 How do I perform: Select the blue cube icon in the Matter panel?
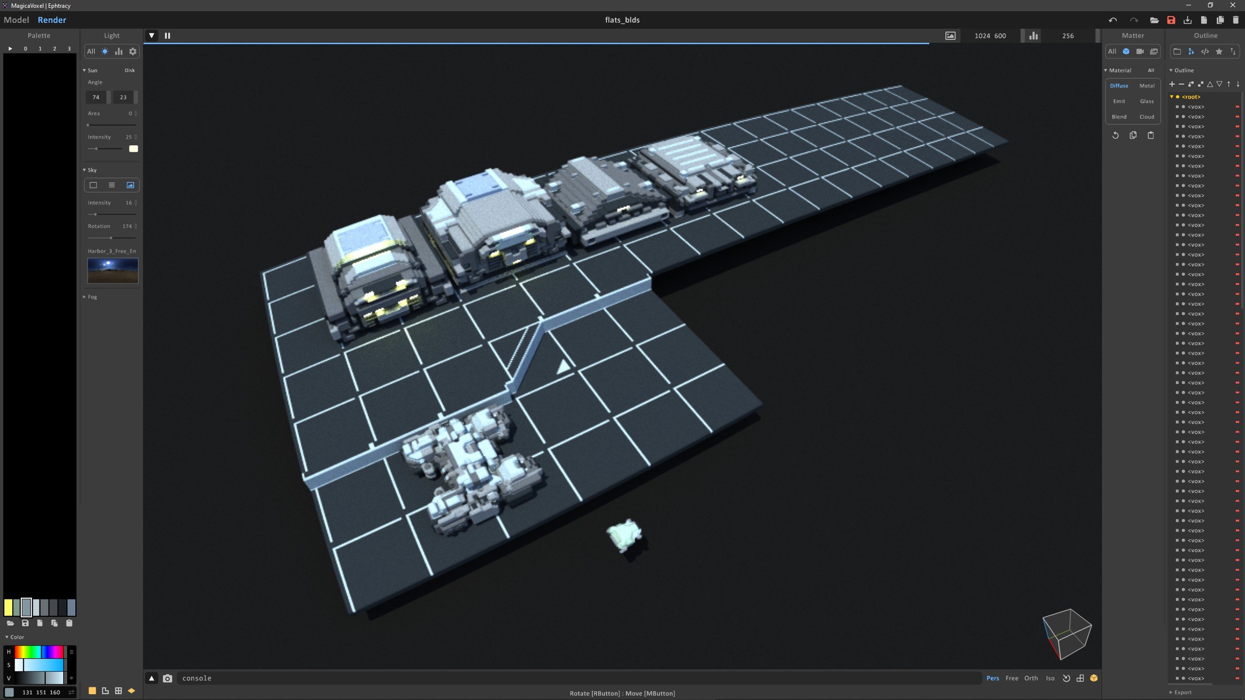click(x=1126, y=52)
